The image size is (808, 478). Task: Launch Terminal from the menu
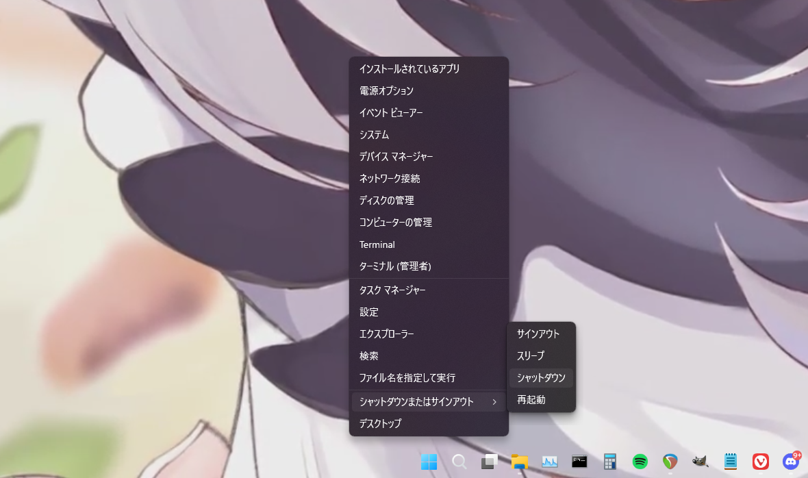[429, 244]
